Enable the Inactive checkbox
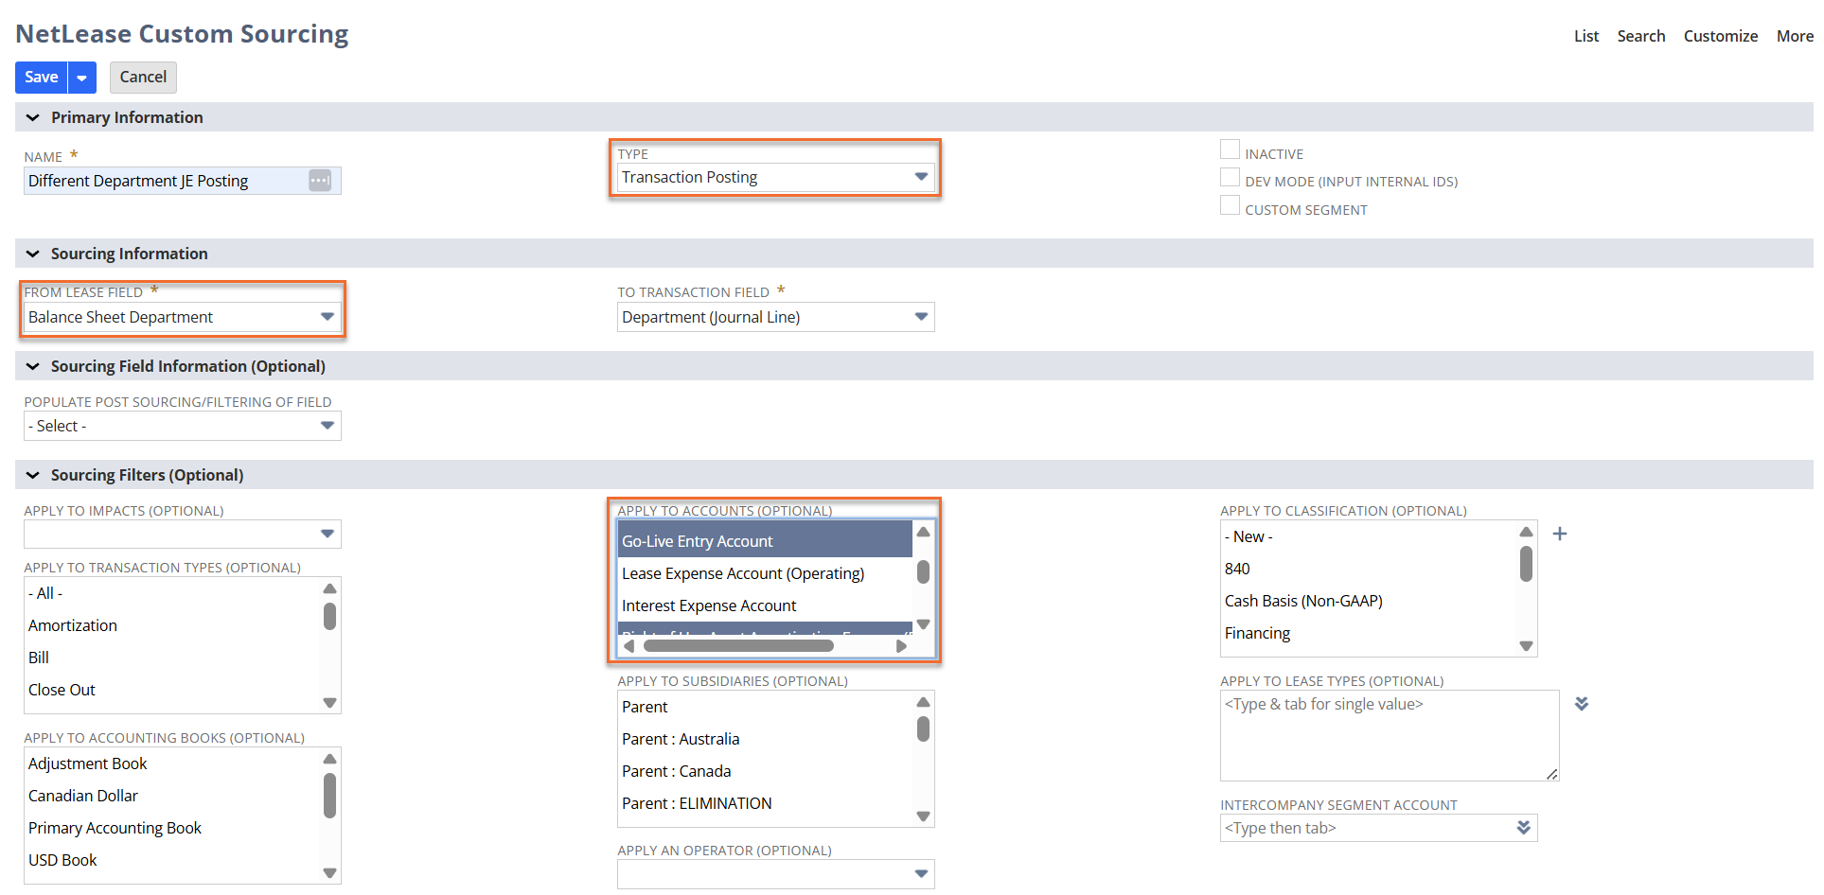Screen dimensions: 1824x895 1230,149
